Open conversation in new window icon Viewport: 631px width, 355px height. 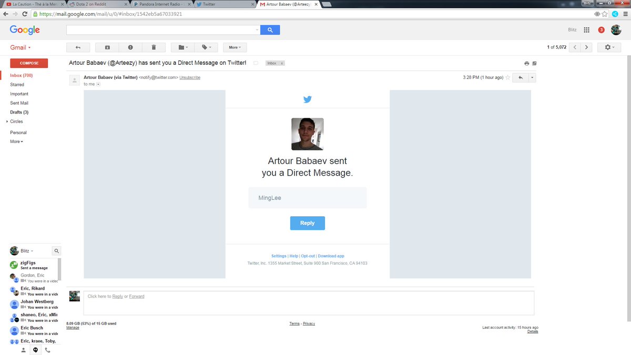coord(534,63)
